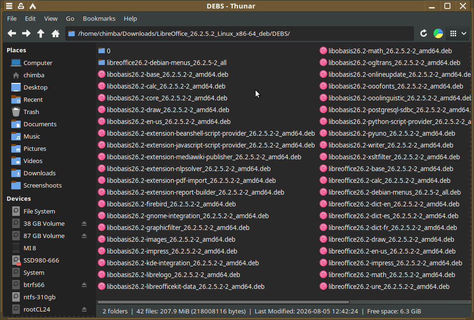Reload the current folder

[x=424, y=33]
